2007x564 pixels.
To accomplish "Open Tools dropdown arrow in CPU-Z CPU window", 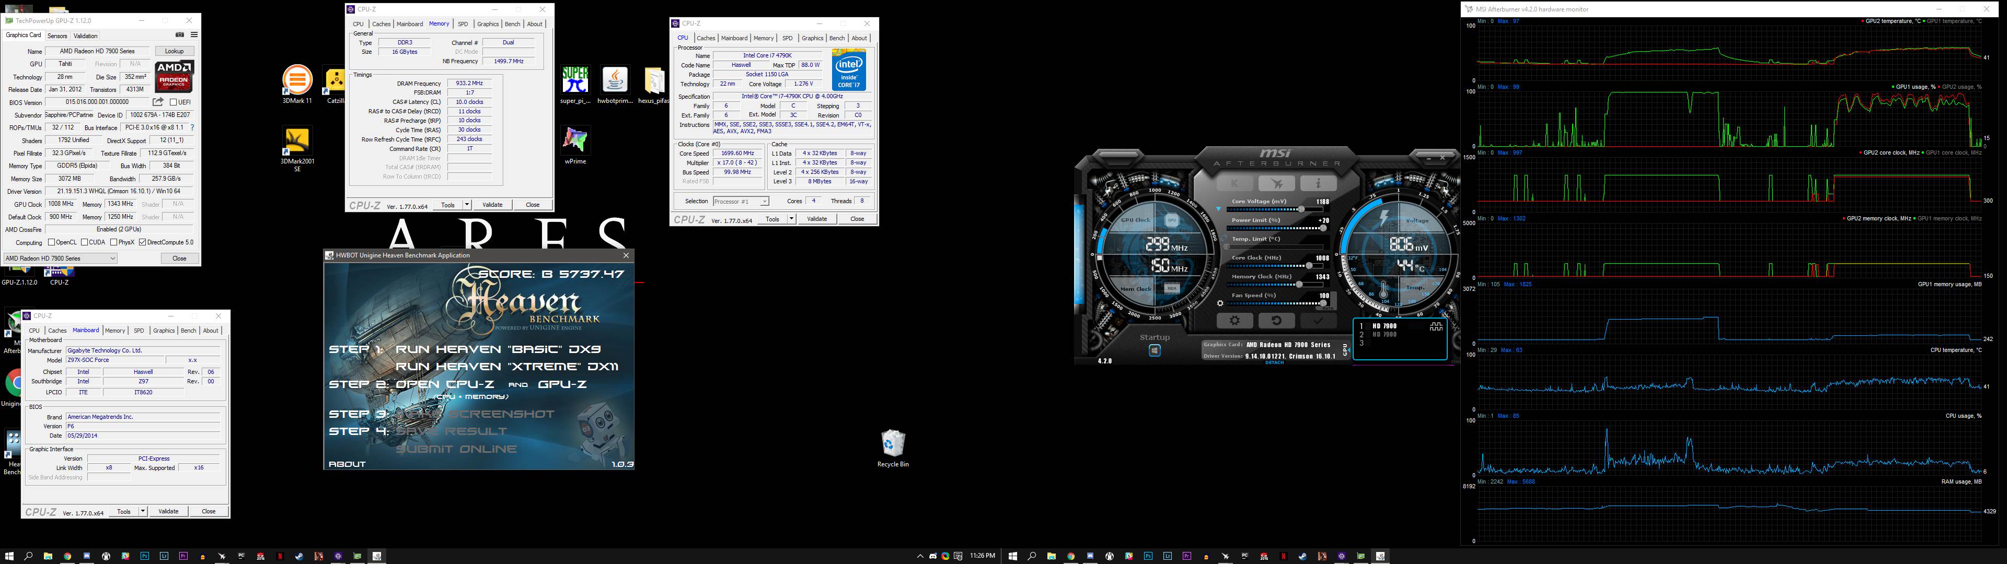I will 792,219.
